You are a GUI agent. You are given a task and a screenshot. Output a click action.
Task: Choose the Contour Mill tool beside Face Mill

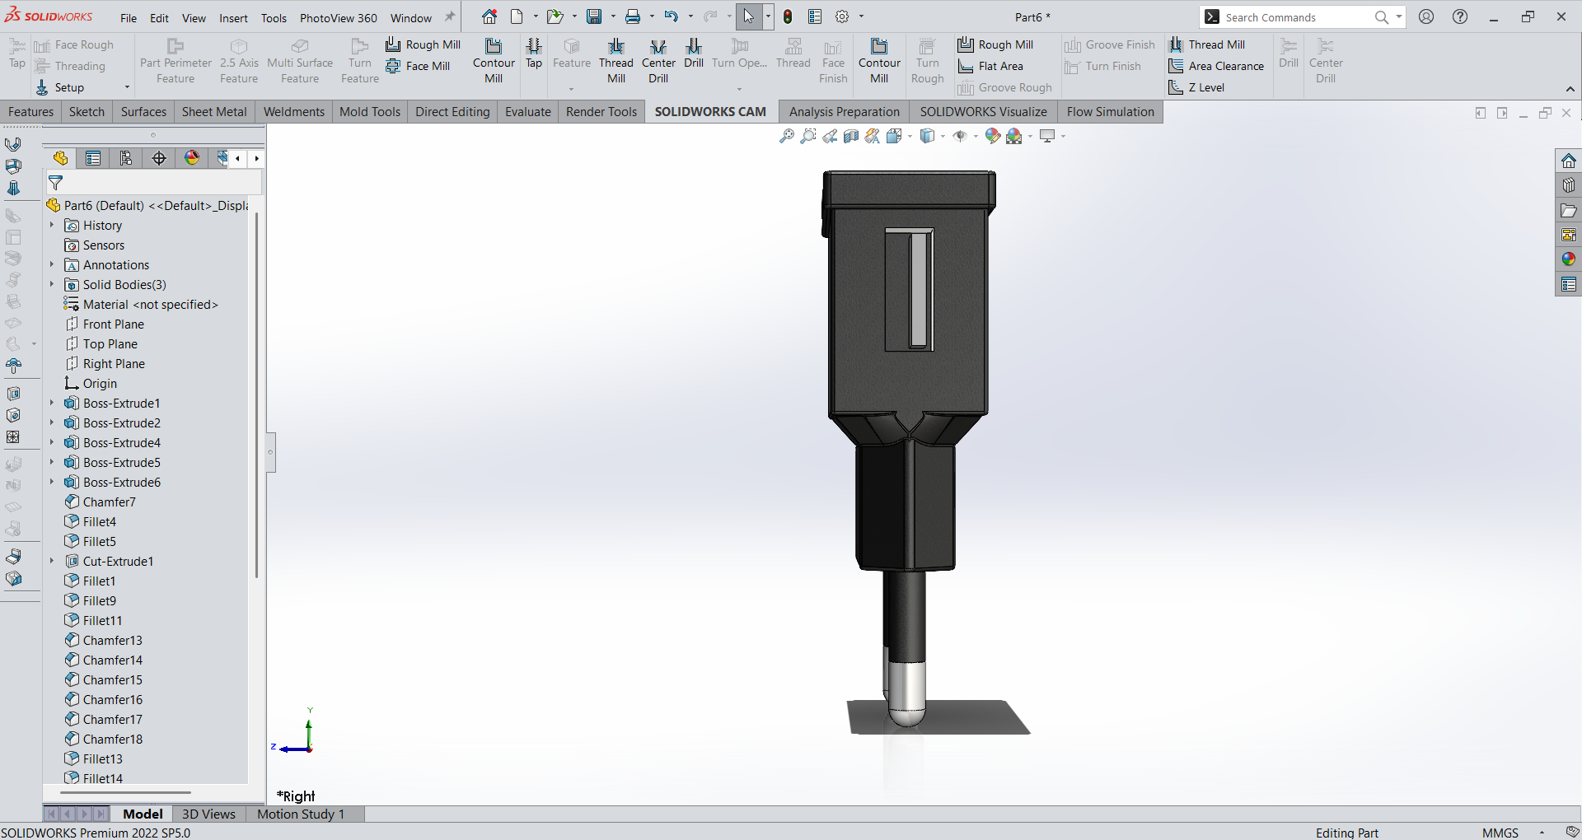(x=494, y=61)
